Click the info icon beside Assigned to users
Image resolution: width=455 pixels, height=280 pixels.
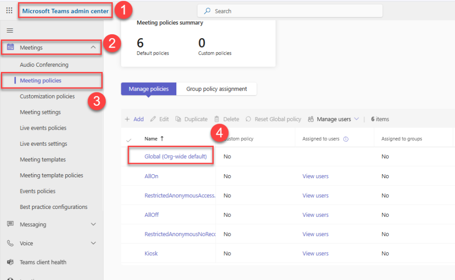point(346,139)
